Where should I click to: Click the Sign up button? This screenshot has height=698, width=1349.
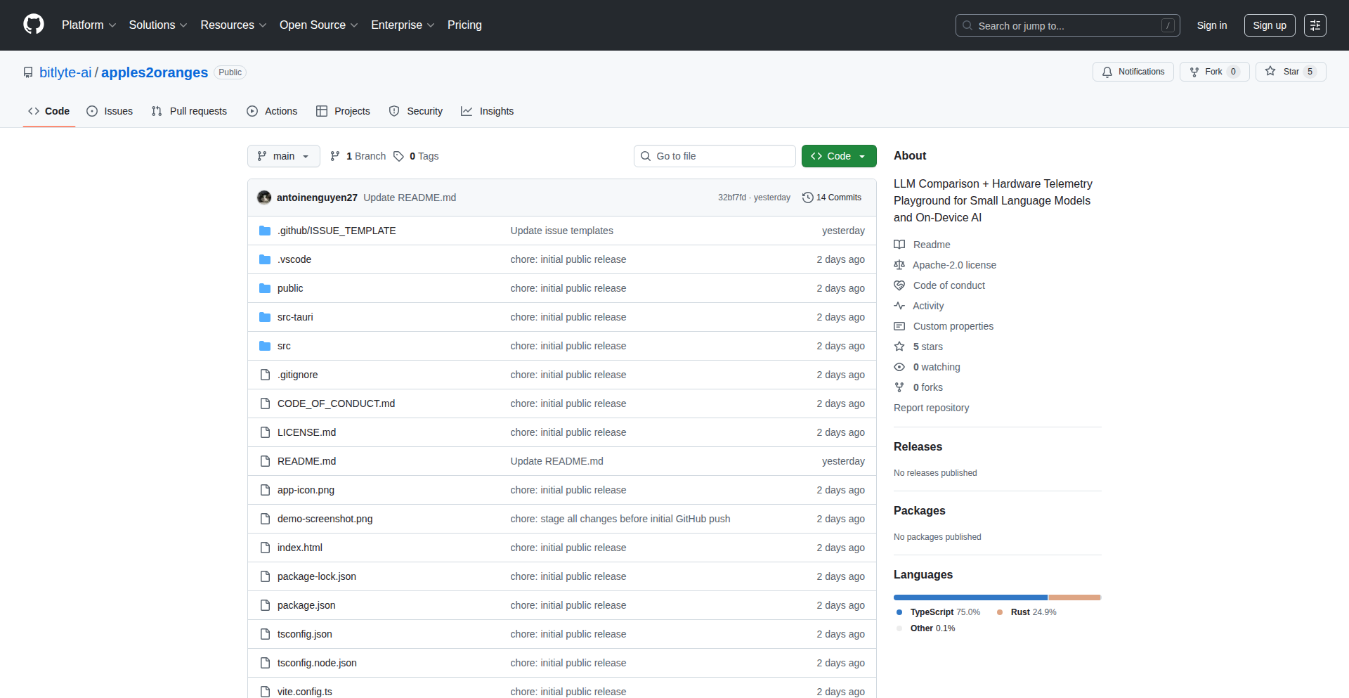tap(1270, 25)
